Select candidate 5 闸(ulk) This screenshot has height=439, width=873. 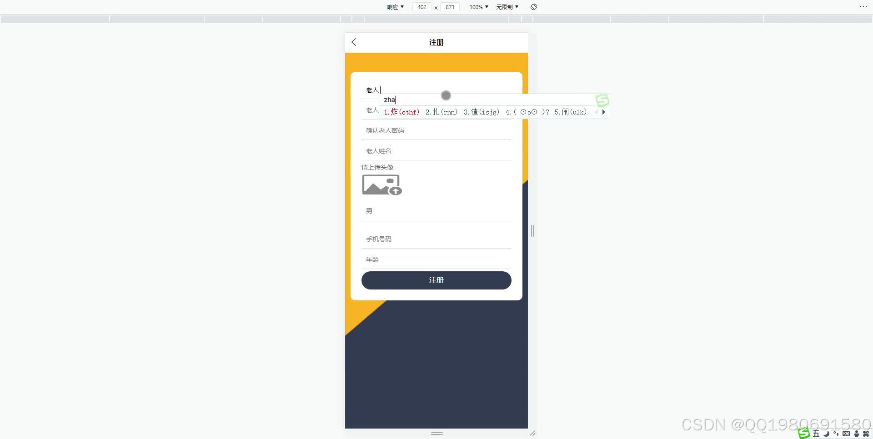[571, 112]
